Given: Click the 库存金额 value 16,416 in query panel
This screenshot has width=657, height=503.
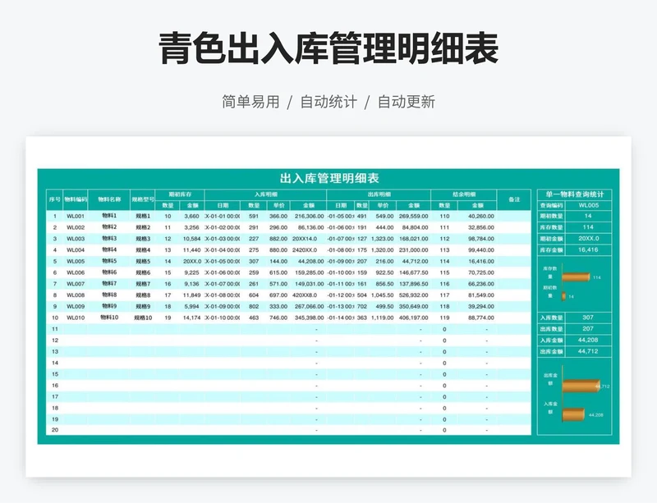Looking at the screenshot, I should [x=588, y=250].
